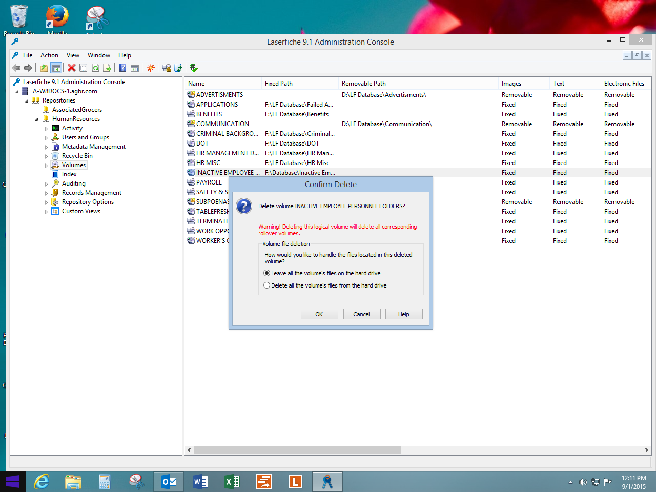This screenshot has height=492, width=656.
Task: Cancel the Confirm Delete dialog
Action: (361, 314)
